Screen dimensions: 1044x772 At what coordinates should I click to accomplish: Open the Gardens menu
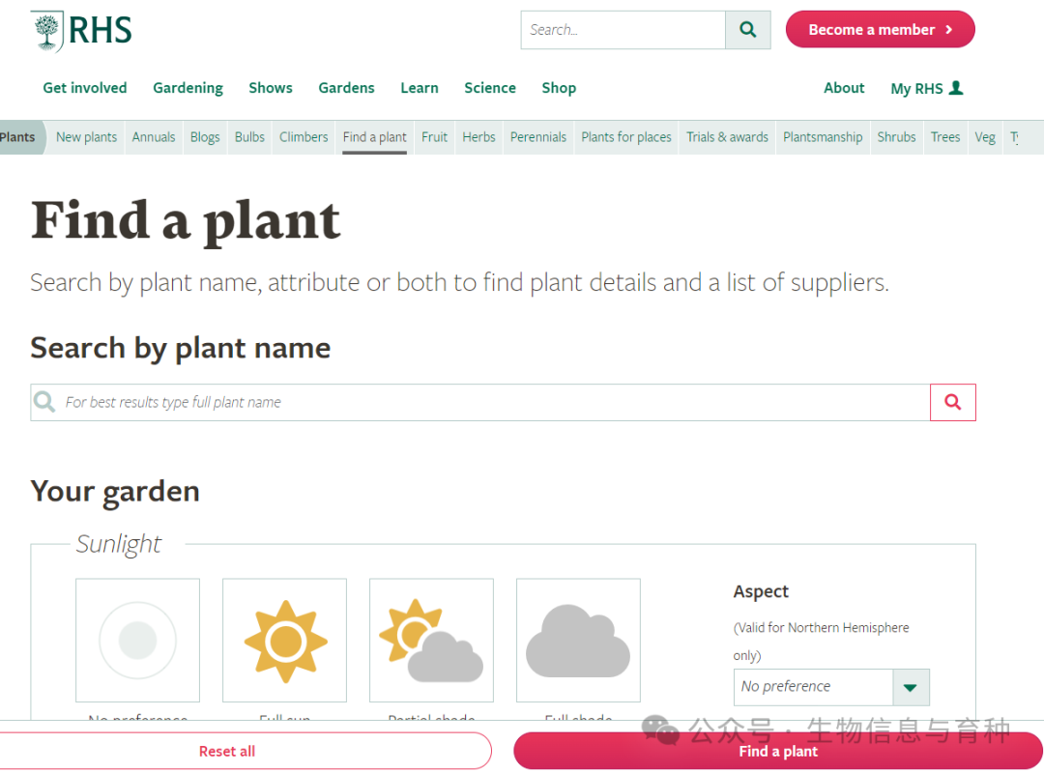pos(346,88)
